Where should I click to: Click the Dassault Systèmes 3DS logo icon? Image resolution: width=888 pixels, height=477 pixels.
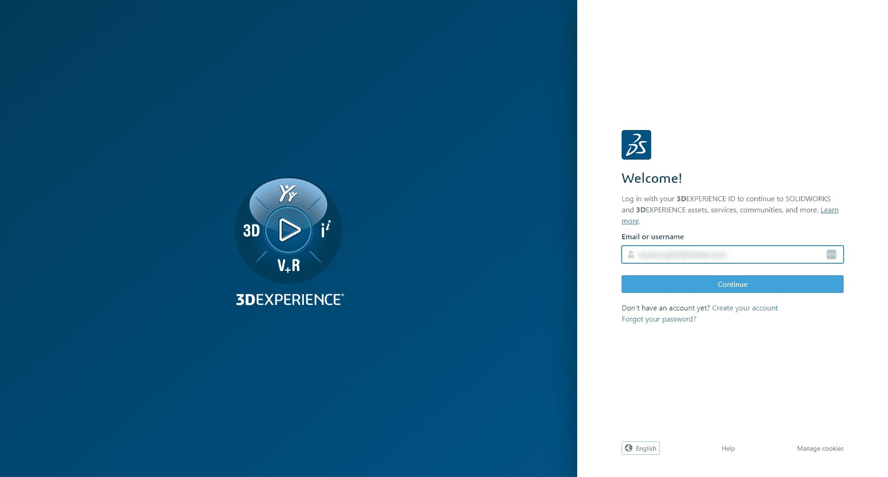[x=636, y=145]
